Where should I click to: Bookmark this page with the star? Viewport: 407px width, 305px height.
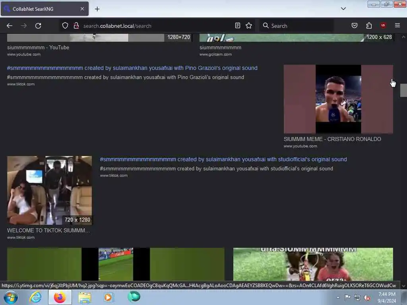(249, 25)
